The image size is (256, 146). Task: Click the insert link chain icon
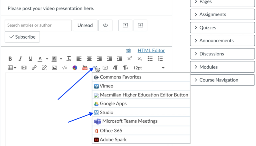[x=34, y=68]
